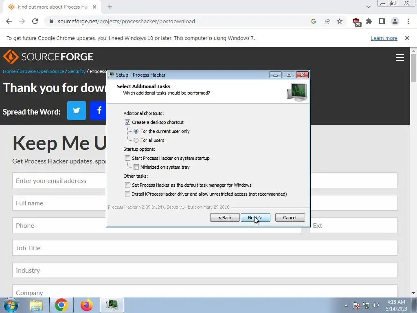
Task: Click the Setup title bar icon
Action: (x=112, y=75)
